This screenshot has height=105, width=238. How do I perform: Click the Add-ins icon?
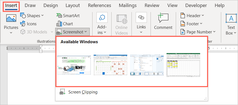click(102, 17)
